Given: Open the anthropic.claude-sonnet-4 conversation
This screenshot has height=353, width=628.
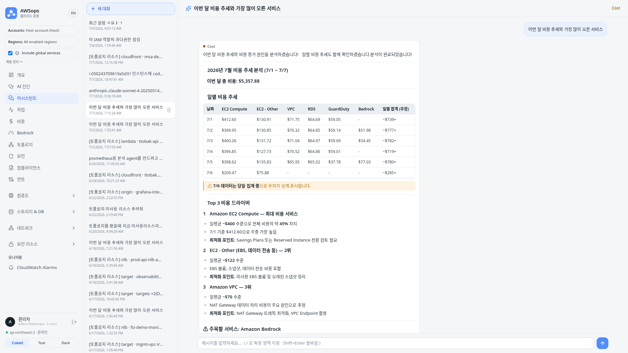Looking at the screenshot, I should point(131,93).
